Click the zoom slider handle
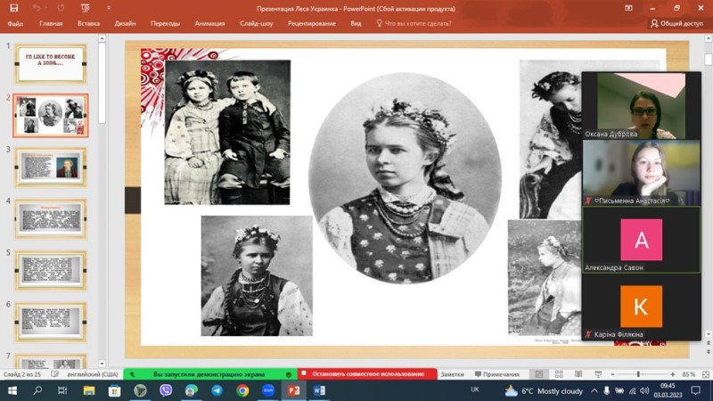 638,374
